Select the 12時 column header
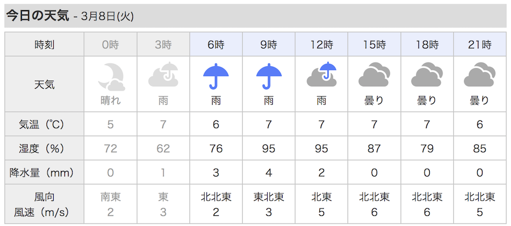This screenshot has height=226, width=511. point(321,44)
